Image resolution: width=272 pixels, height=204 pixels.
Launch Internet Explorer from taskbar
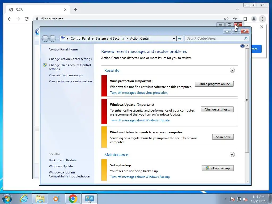[x=24, y=199]
